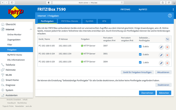176x110 pixels.
Task: Go back with Safari back arrow
Action: tap(3, 3)
